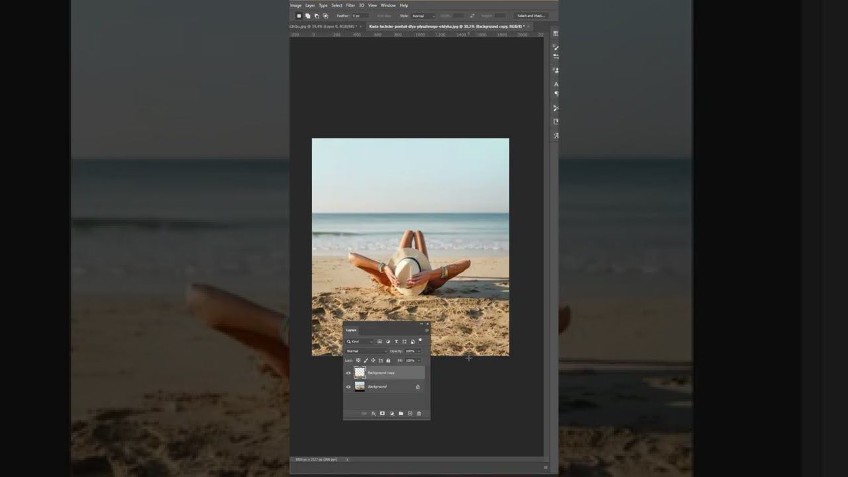The image size is (848, 477).
Task: Add a layer mask to the selected layer
Action: [382, 413]
